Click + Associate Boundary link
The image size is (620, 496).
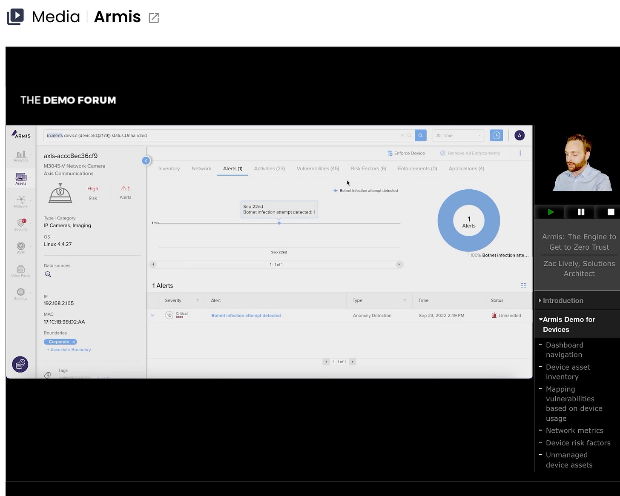pos(69,350)
